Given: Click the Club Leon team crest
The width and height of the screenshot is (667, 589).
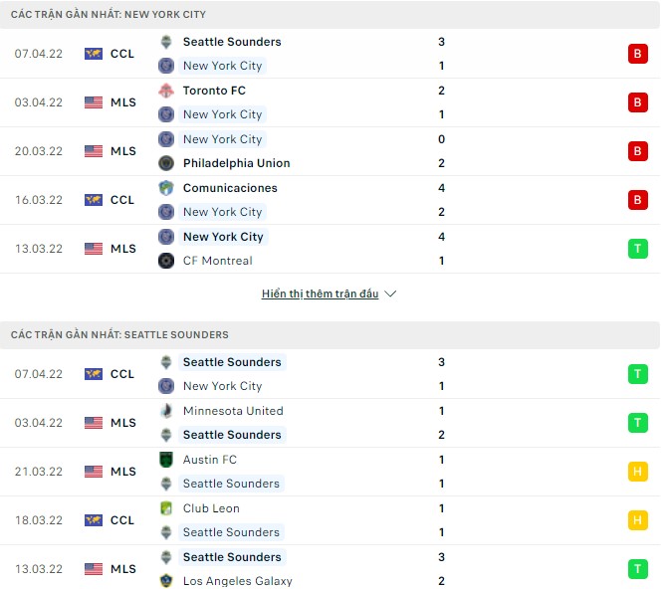Looking at the screenshot, I should click(x=166, y=508).
